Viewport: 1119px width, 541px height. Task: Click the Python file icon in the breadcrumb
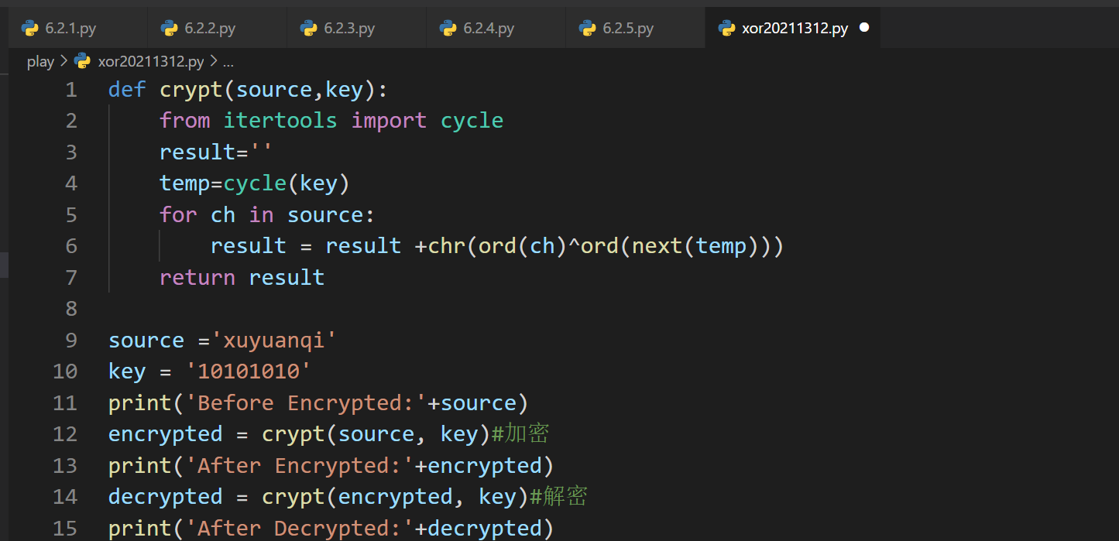82,61
